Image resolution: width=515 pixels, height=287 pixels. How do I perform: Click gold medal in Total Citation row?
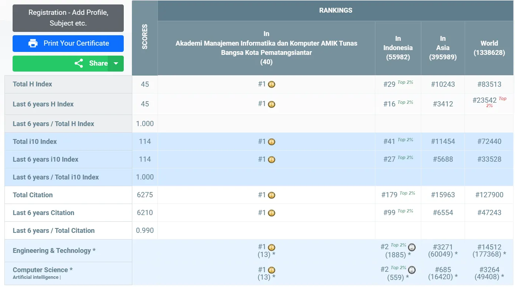[x=272, y=195]
